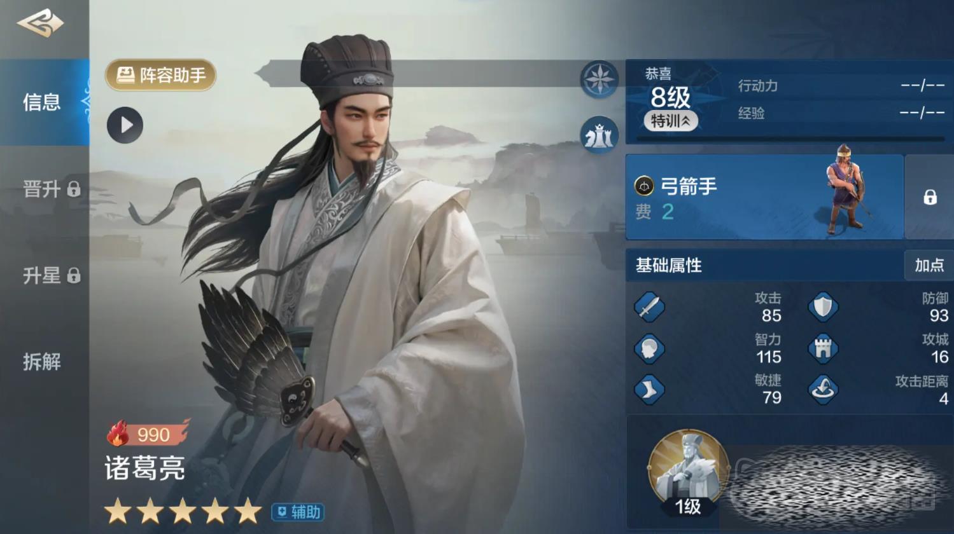Play the hero preview video
954x534 pixels.
(125, 125)
